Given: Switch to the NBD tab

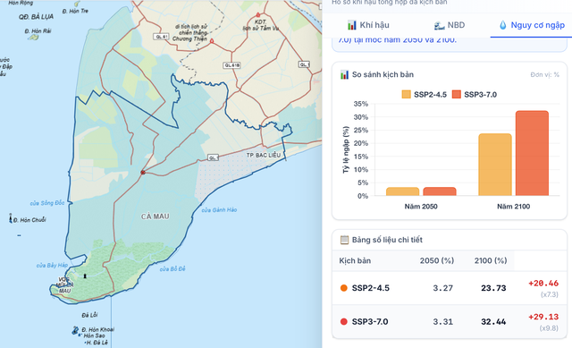Looking at the screenshot, I should (x=449, y=25).
